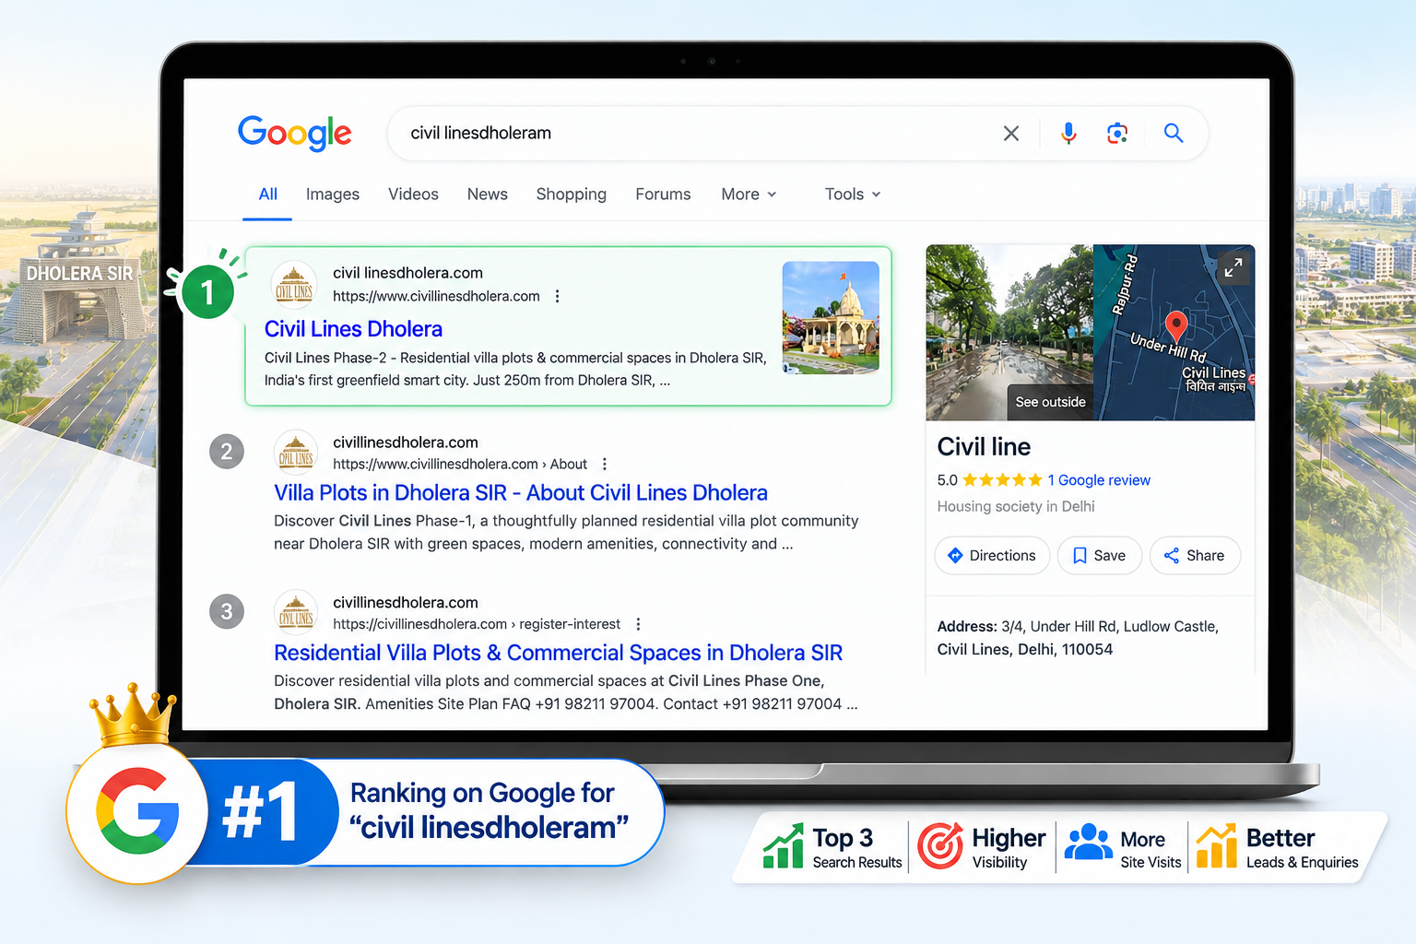Share the Civil line listing

tap(1195, 556)
